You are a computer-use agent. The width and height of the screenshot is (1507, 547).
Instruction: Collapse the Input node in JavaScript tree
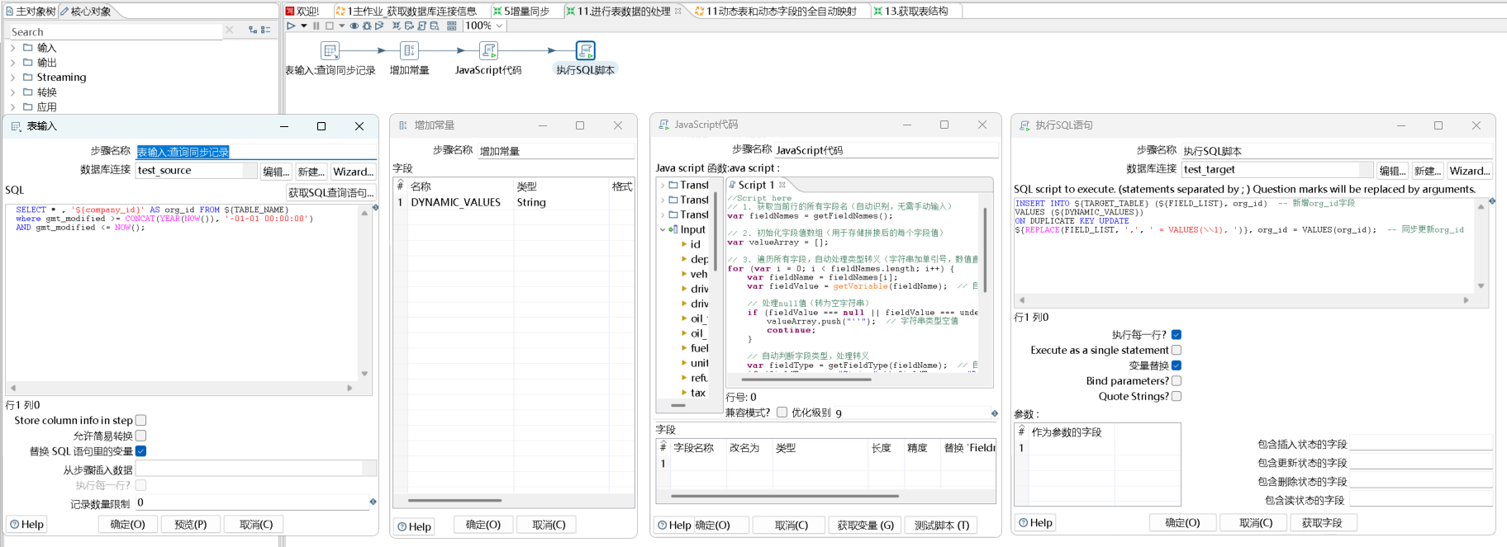click(x=663, y=229)
